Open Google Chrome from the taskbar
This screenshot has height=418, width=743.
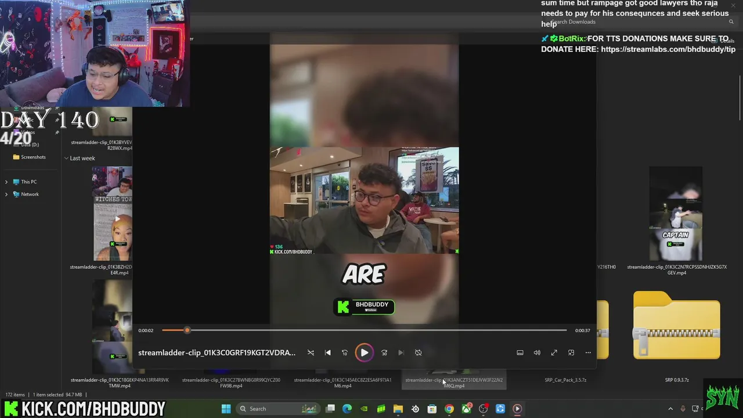pos(449,409)
